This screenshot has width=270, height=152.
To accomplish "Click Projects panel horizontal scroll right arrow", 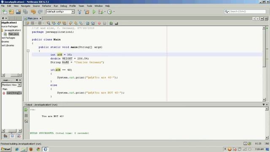I will click(x=20, y=75).
